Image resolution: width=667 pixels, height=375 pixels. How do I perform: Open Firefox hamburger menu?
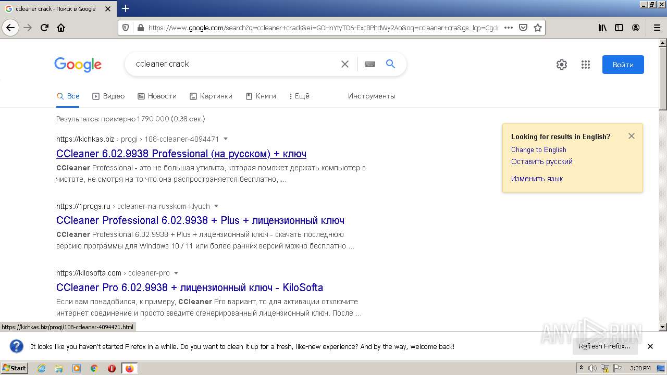coord(657,28)
